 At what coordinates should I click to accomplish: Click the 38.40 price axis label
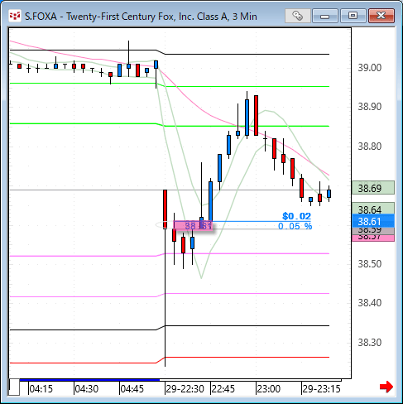(x=370, y=303)
